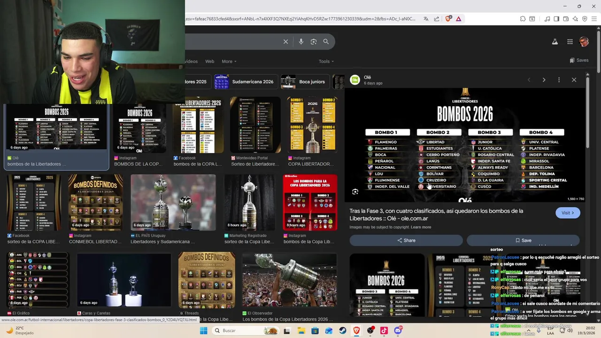The height and width of the screenshot is (338, 601).
Task: Open the CONMEBOL LIBERTAD... Instagram thumbnail
Action: click(x=96, y=202)
